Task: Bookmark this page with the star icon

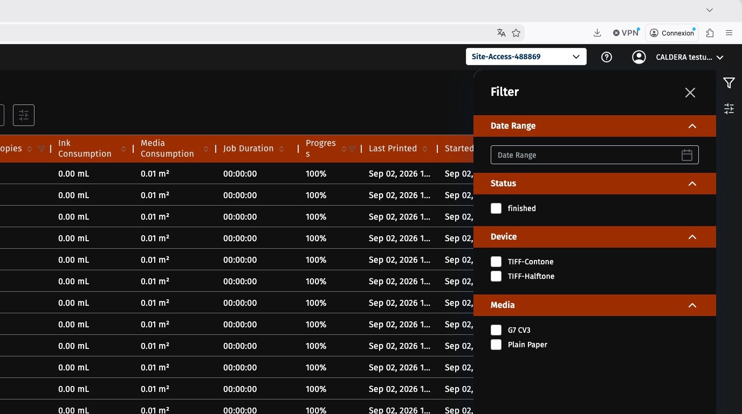Action: coord(516,33)
